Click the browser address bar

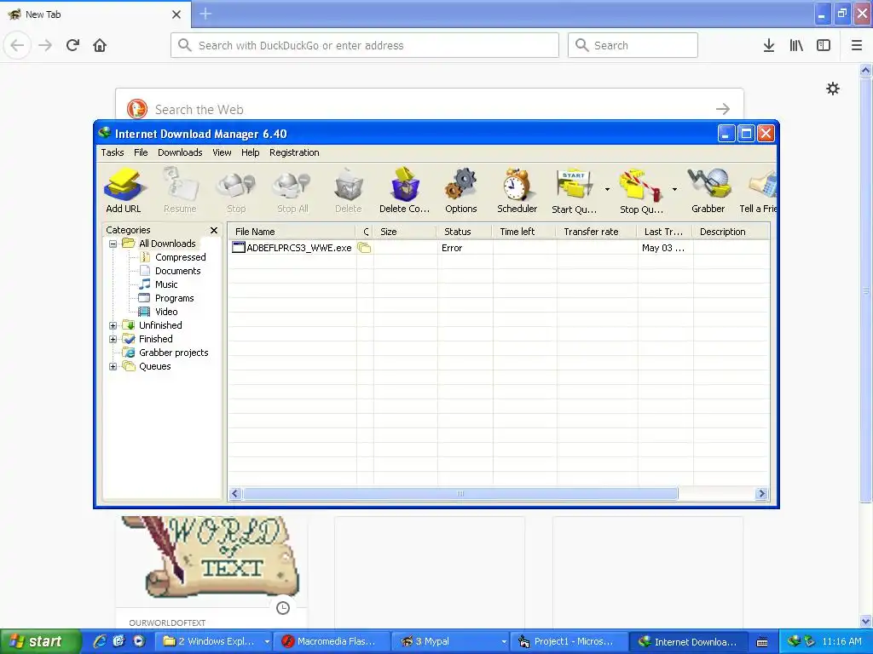click(x=365, y=45)
